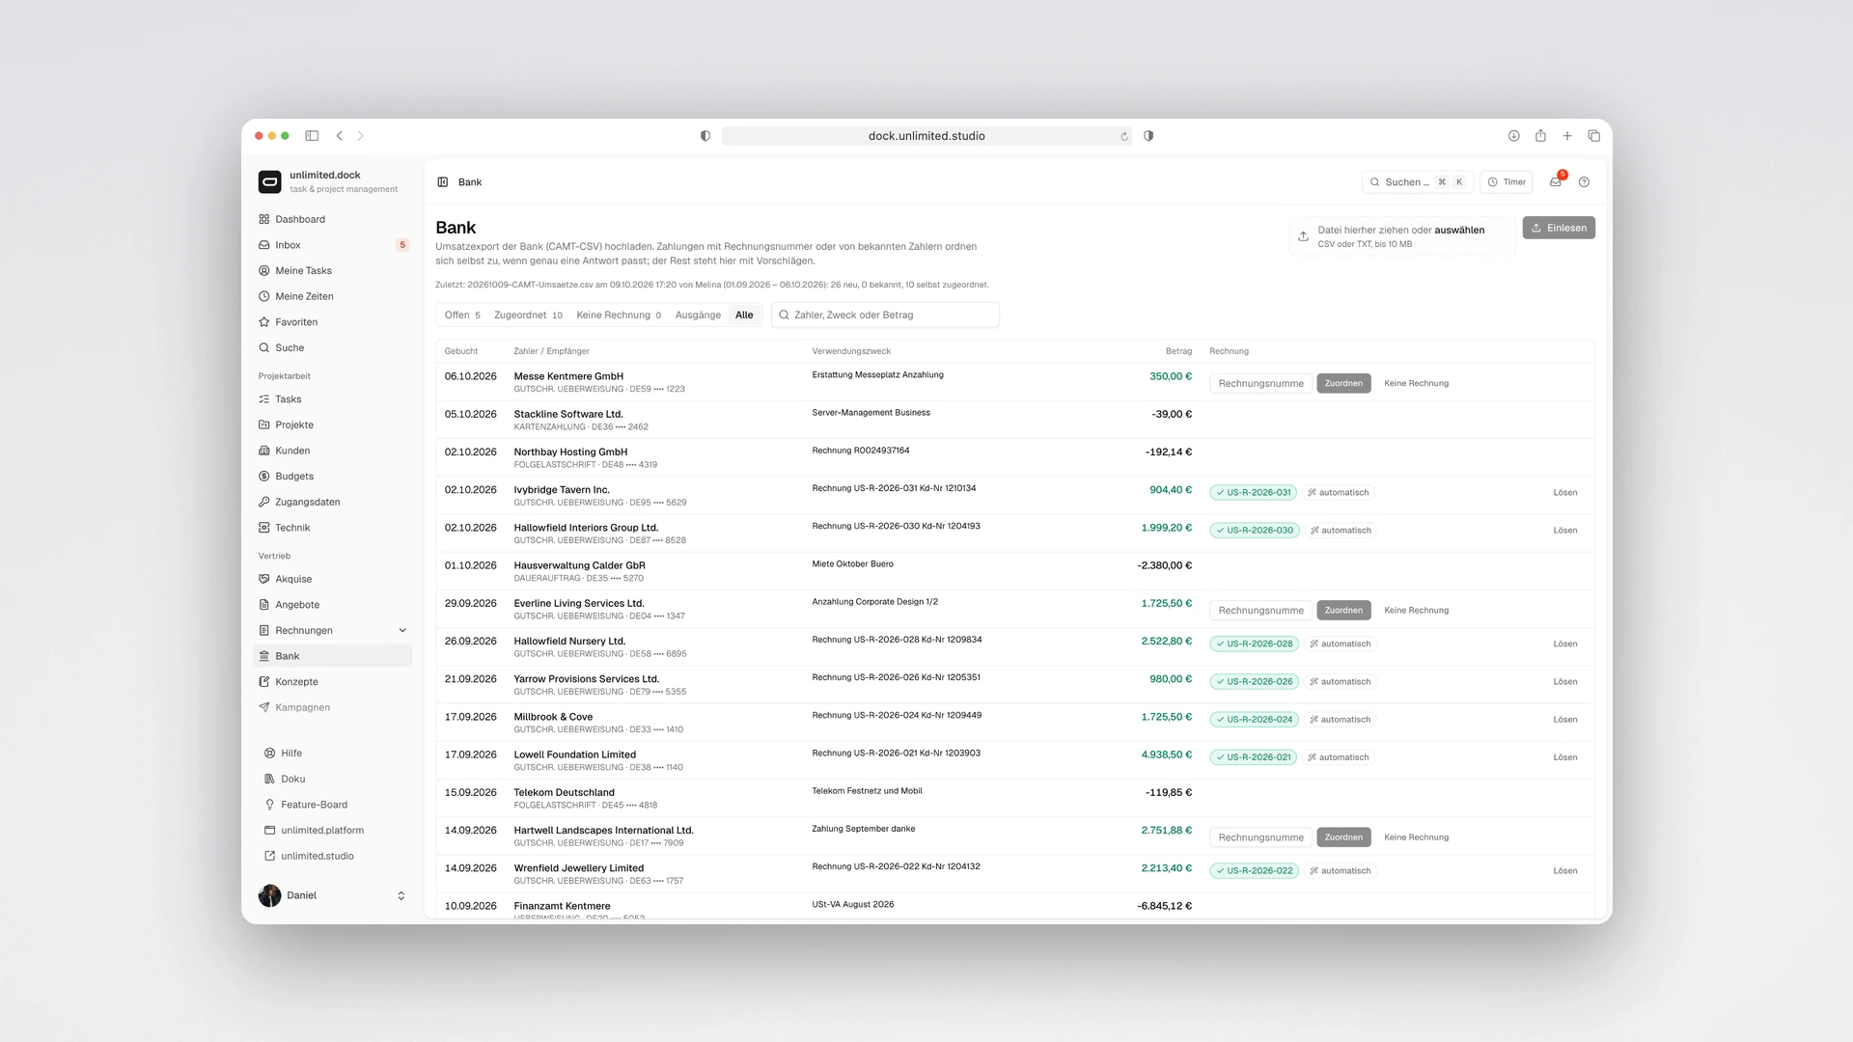Screen dimensions: 1853x1042
Task: Click invoice tag US-R-2026-024
Action: [x=1255, y=720]
